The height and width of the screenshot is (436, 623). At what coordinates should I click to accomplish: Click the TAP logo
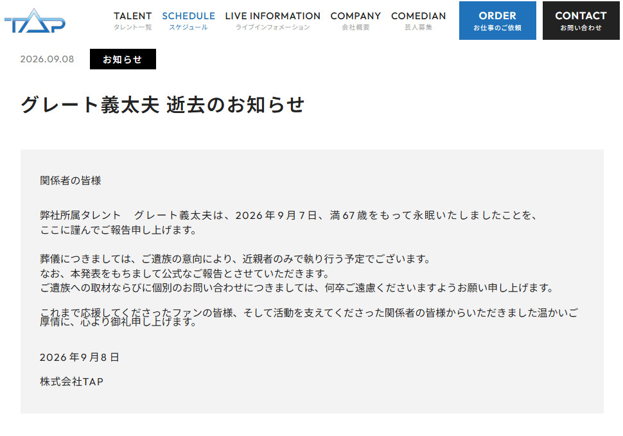(35, 21)
